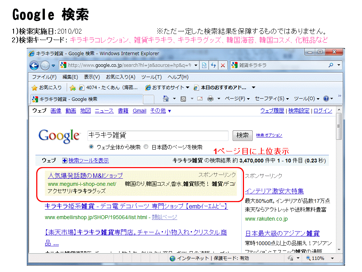Viewport: 362px width, 272px height.
Task: Click the Compatibility View icon
Action: [204, 65]
